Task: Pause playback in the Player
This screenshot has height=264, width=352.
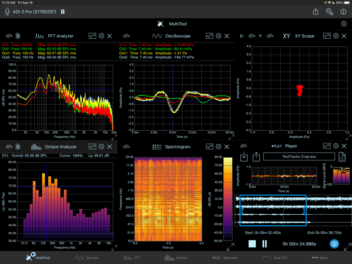Action: coord(265,244)
